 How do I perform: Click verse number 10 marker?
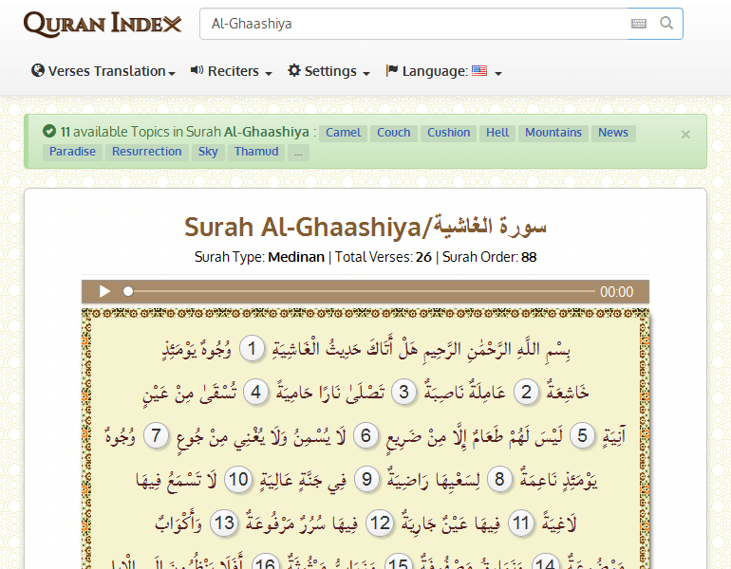point(236,479)
